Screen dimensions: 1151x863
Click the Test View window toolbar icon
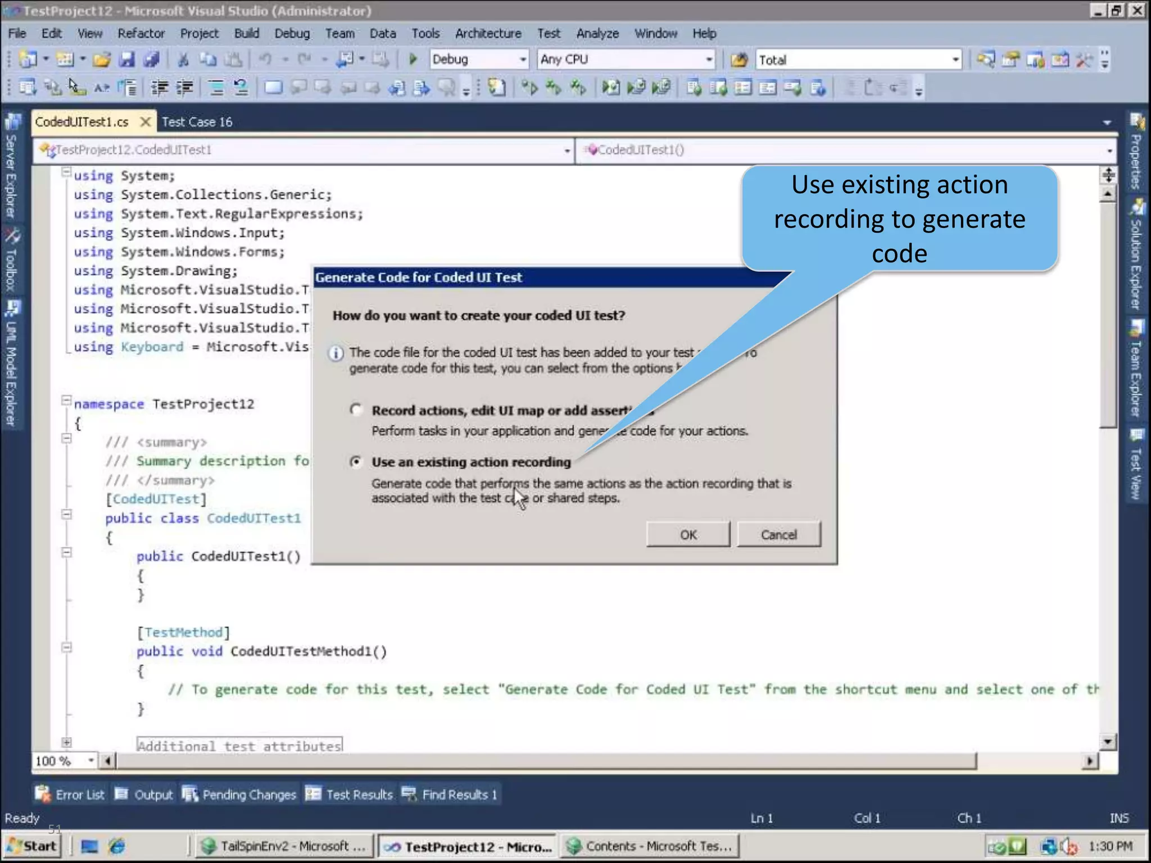coord(694,87)
